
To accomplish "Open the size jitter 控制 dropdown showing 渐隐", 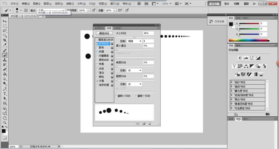I will 135,41.
